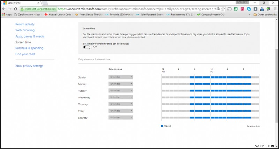Click the address bar URL field
This screenshot has width=279, height=149.
pyautogui.click(x=137, y=9)
